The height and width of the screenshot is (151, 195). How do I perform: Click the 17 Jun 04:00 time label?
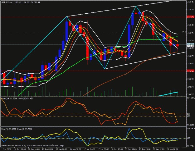(90, 149)
